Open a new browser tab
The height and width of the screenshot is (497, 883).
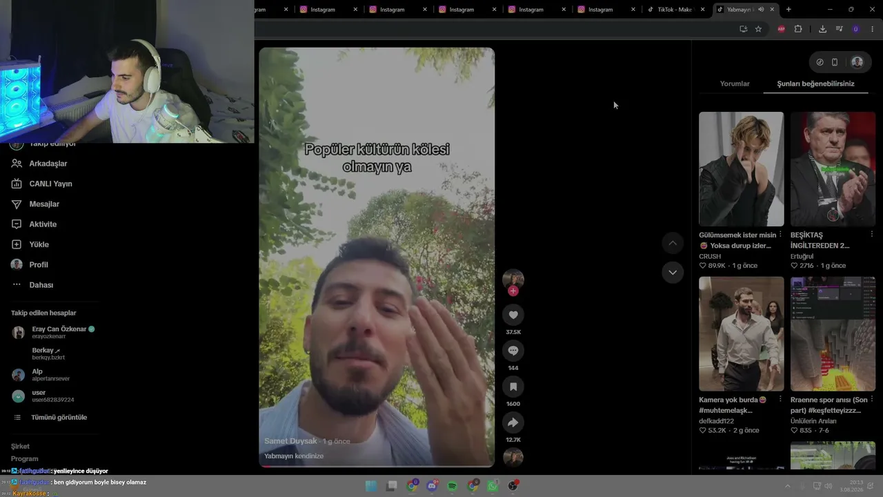click(x=788, y=10)
